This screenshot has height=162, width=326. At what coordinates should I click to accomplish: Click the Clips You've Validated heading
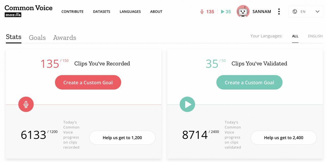[259, 64]
